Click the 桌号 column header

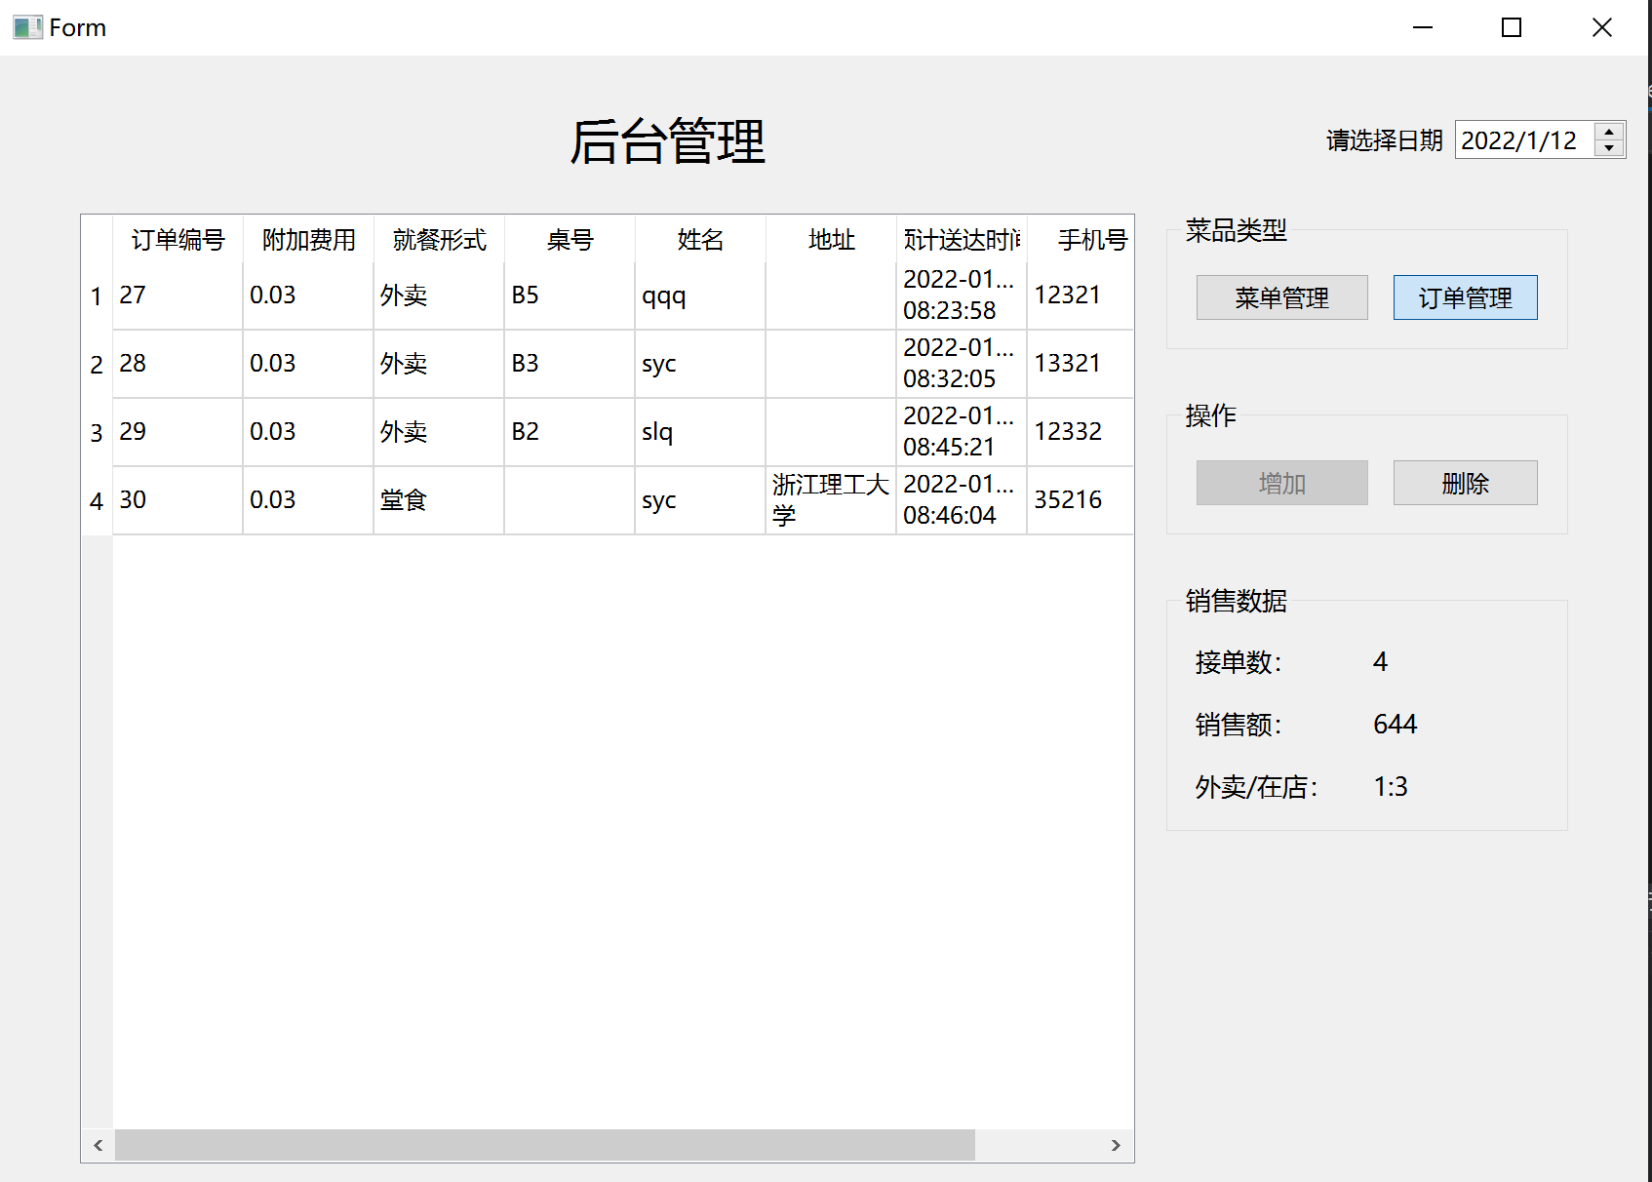tap(570, 239)
